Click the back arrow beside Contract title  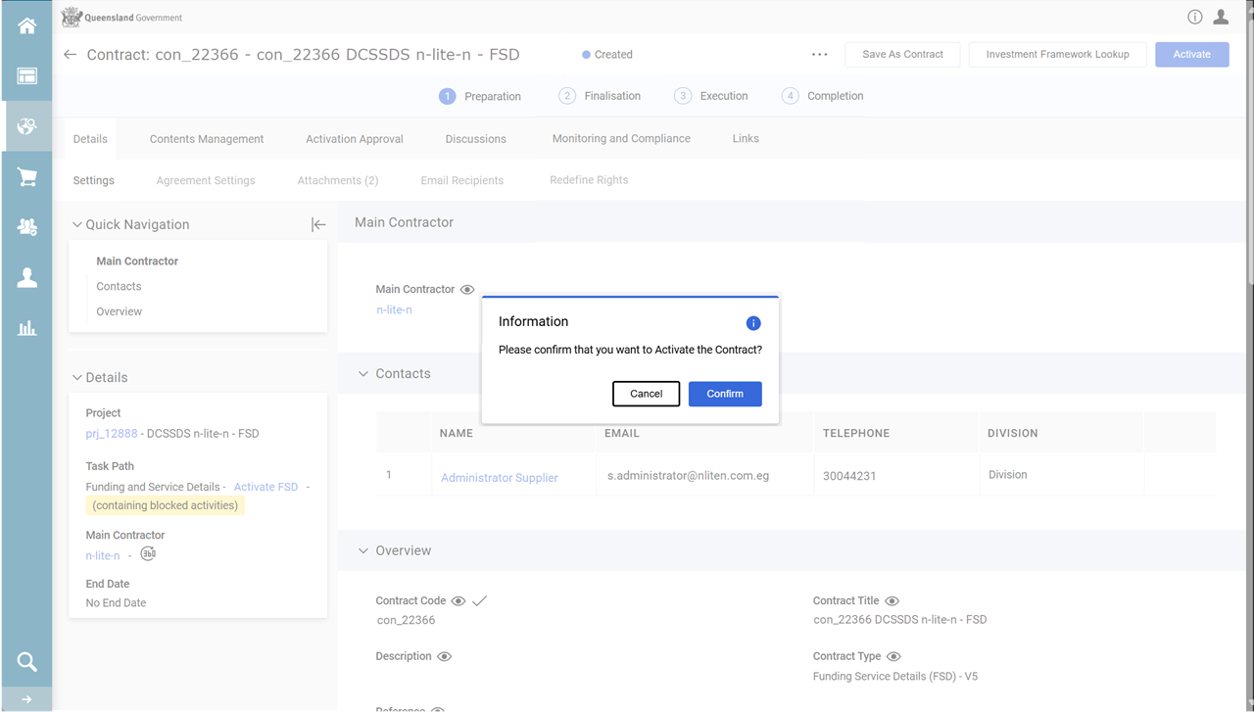tap(70, 55)
